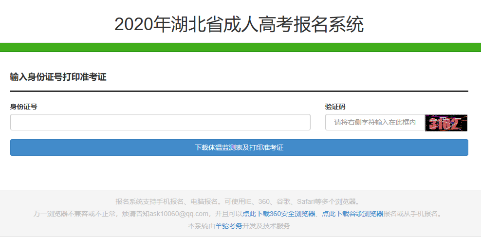Open the 点此下载360安全浏览器 link
The height and width of the screenshot is (237, 481).
point(278,214)
